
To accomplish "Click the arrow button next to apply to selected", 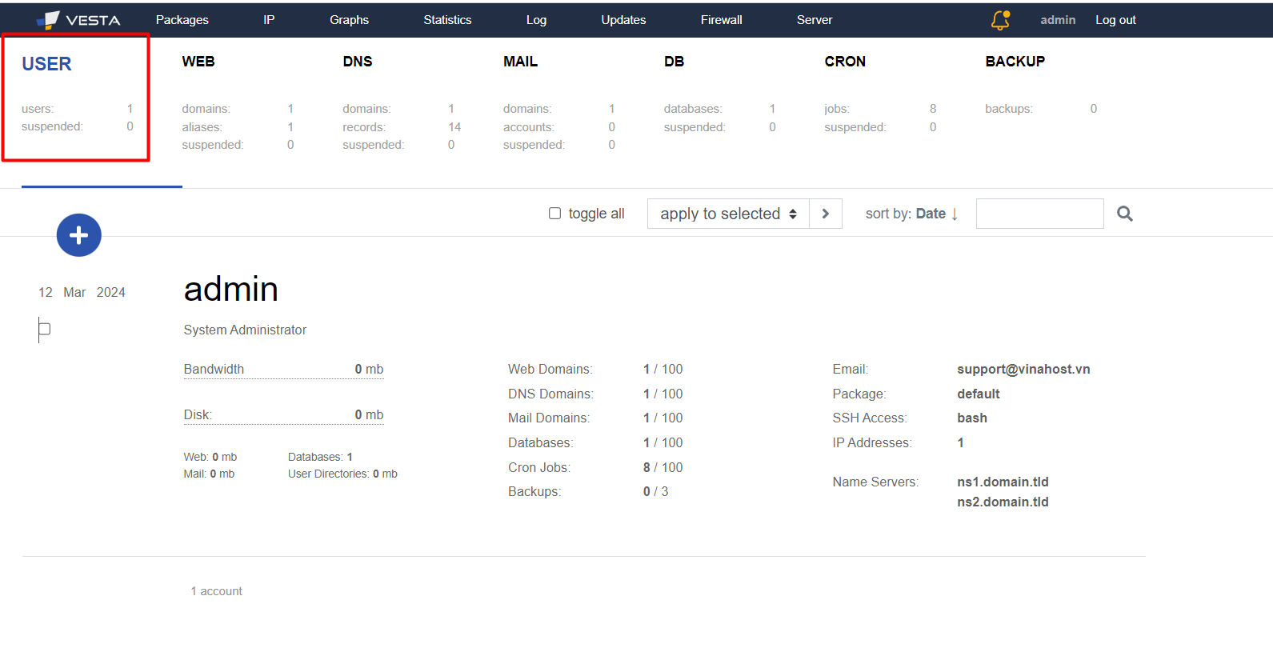I will pos(825,214).
